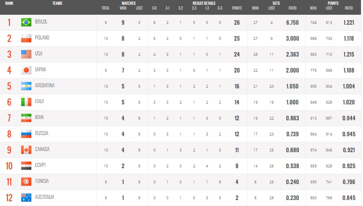
Task: Click the Australia flag icon
Action: (26, 198)
